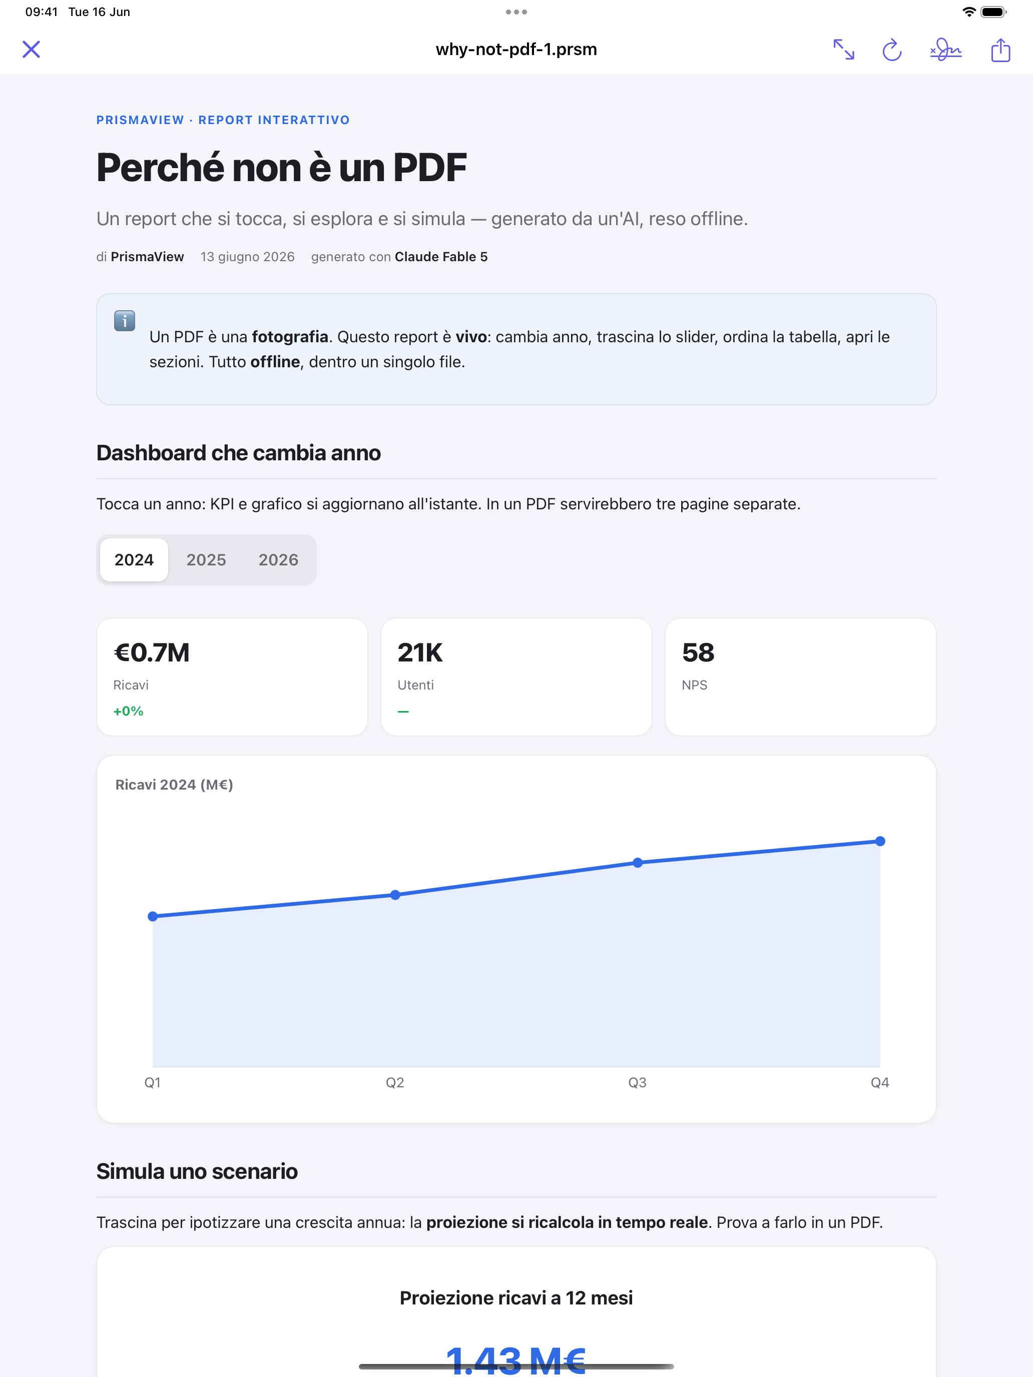The height and width of the screenshot is (1377, 1033).
Task: Tap the 'PRISMAVIEW · REPORT INTERATTIVO' label
Action: (223, 120)
